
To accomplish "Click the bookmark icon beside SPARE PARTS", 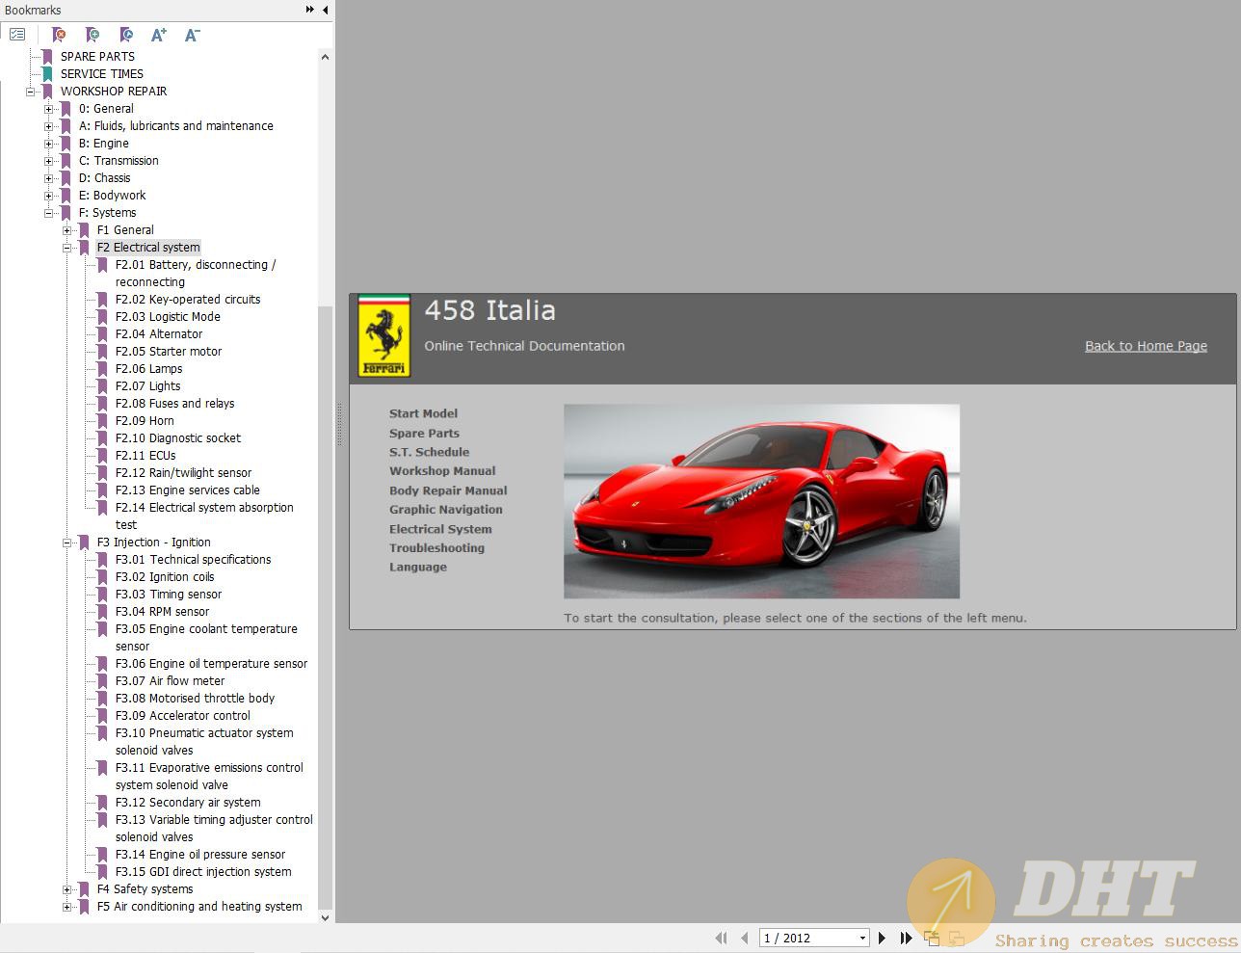I will coord(47,57).
